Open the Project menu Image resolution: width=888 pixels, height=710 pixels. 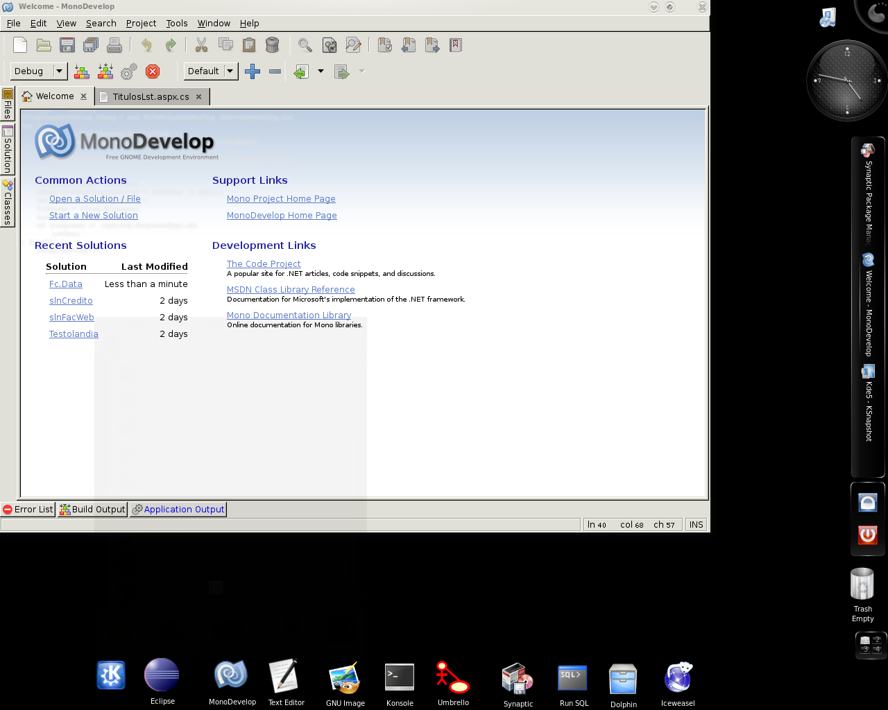[x=141, y=23]
